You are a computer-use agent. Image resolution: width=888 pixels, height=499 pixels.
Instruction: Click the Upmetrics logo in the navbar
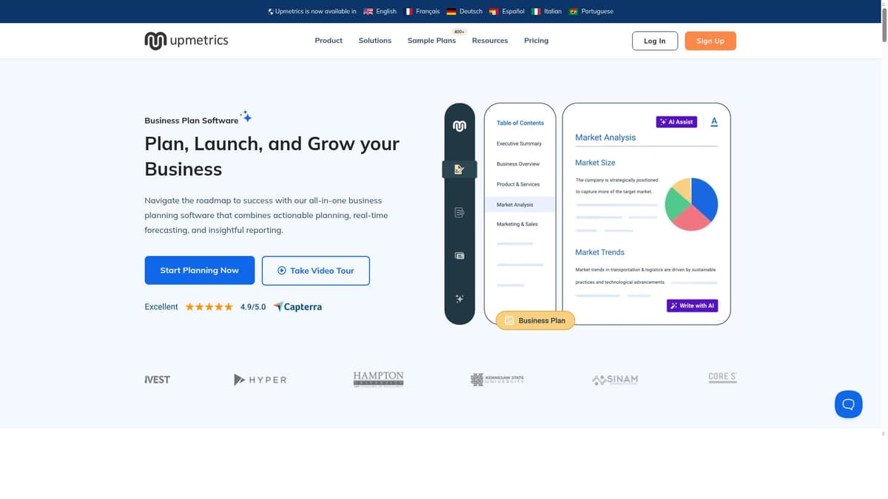pyautogui.click(x=186, y=40)
